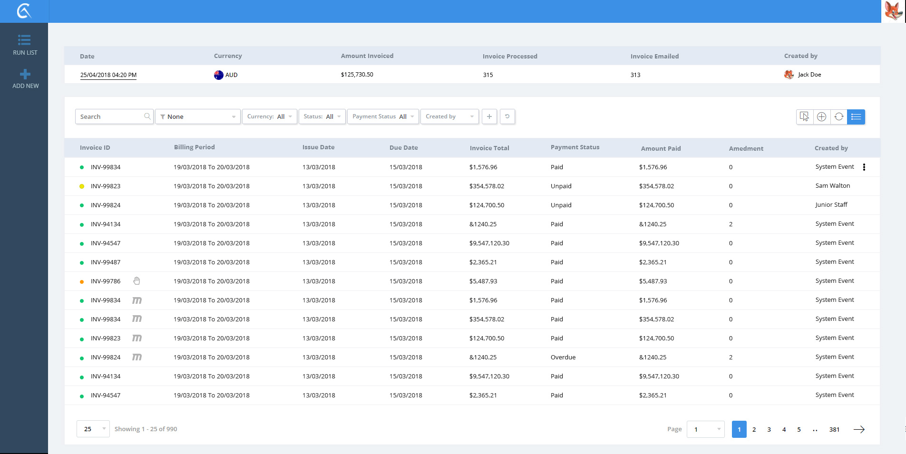
Task: Expand the Currency filter dropdown
Action: 269,116
